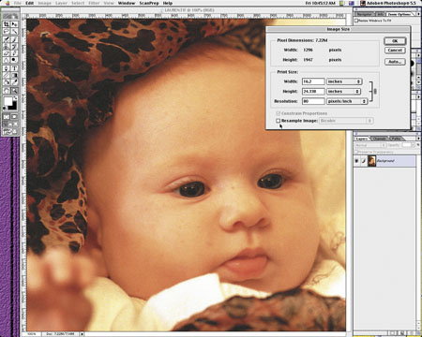
Task: Open the print Height units dropdown
Action: 343,92
